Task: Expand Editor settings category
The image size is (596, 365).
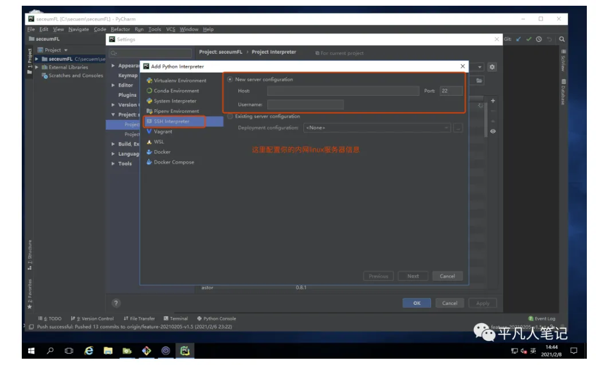Action: [113, 85]
